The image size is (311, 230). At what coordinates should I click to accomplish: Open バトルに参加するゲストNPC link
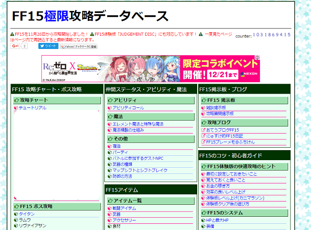[x=138, y=158]
